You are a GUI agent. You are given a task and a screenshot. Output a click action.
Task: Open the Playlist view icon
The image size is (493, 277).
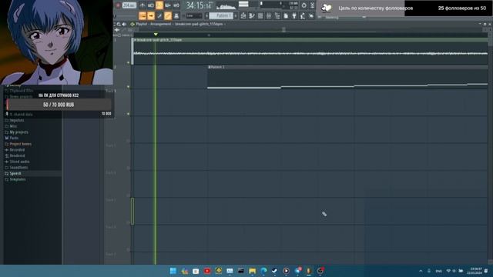pyautogui.click(x=243, y=15)
